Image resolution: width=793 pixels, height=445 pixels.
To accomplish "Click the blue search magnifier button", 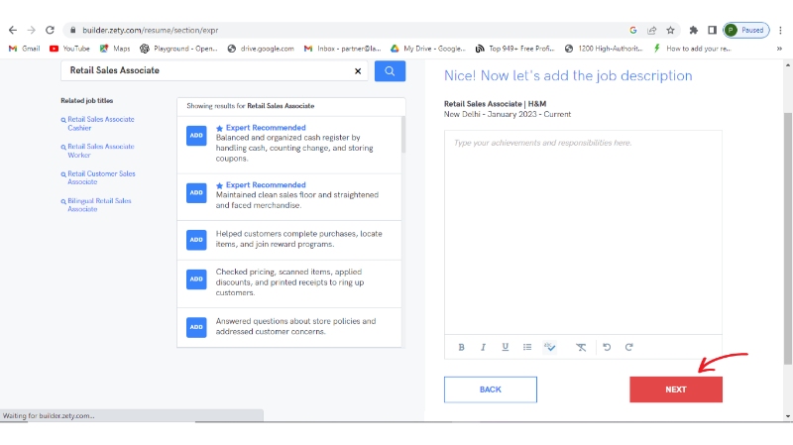I will pos(390,71).
